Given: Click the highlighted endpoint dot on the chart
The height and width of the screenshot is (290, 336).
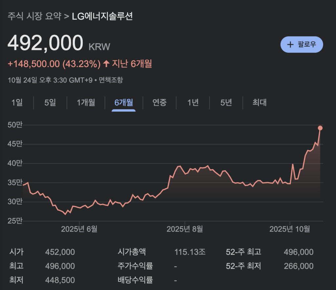Looking at the screenshot, I should (x=320, y=128).
